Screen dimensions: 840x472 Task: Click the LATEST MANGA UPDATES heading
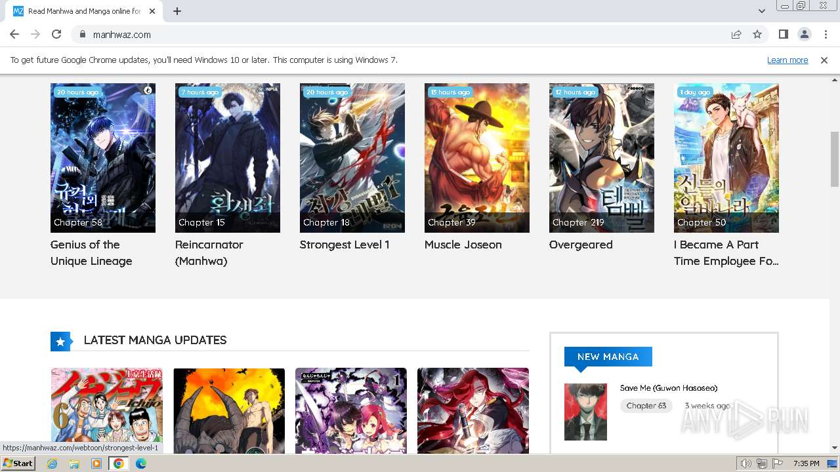(155, 340)
